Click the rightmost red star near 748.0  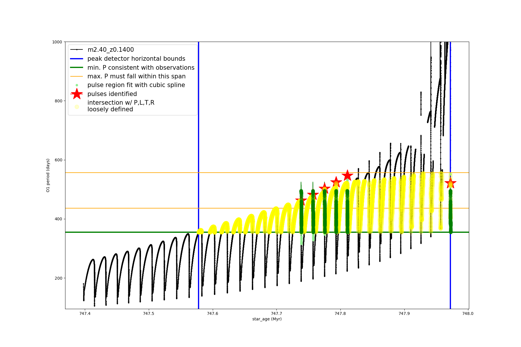[450, 183]
